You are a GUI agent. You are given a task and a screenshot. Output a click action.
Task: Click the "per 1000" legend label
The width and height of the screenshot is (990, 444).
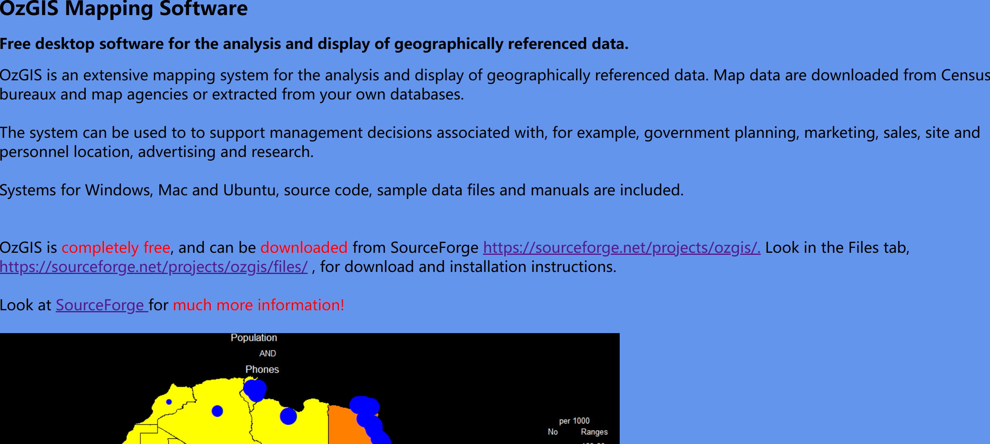(574, 421)
